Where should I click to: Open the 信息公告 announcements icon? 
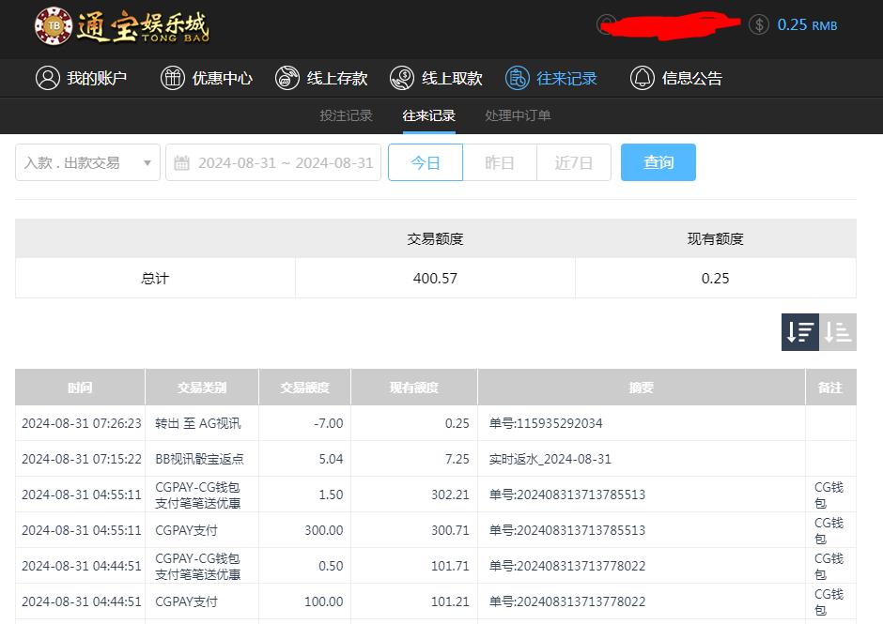point(643,78)
